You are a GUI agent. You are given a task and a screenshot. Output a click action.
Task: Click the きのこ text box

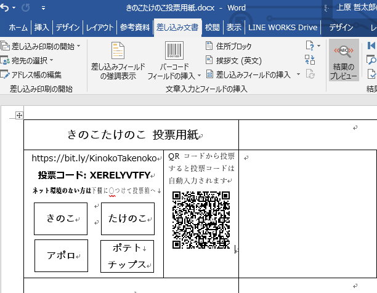click(60, 219)
